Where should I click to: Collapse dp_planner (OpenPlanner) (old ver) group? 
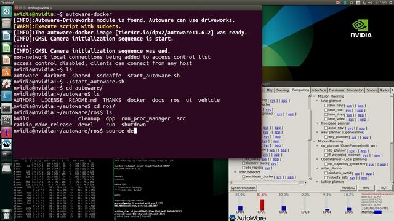[318, 146]
